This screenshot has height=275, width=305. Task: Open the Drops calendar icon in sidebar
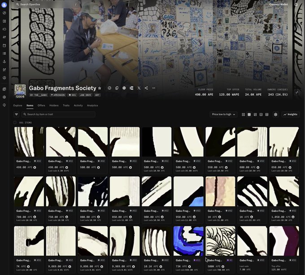click(4, 45)
